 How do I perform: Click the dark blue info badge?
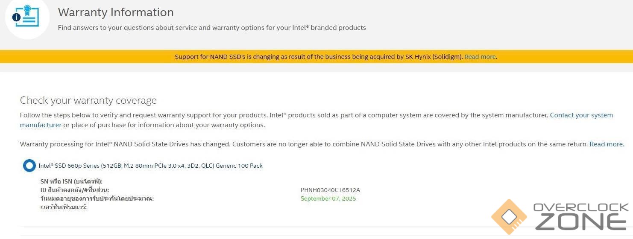click(17, 17)
